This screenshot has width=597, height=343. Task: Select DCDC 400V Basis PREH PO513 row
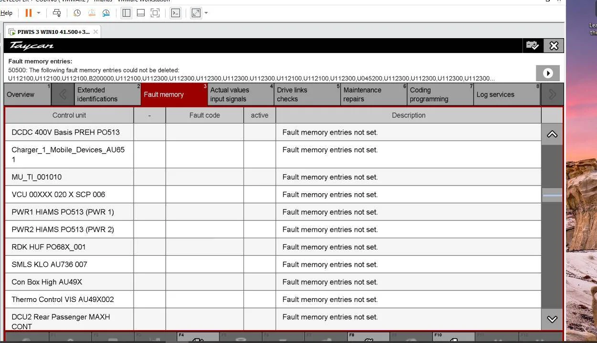[x=273, y=132]
